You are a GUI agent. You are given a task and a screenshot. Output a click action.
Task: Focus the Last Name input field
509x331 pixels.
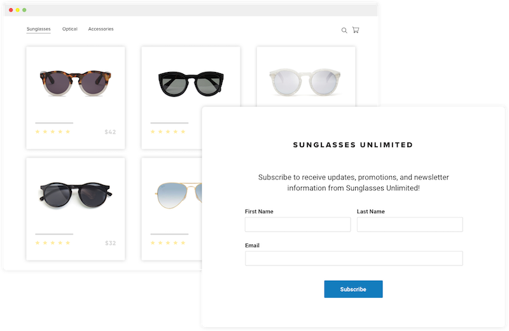pyautogui.click(x=410, y=225)
